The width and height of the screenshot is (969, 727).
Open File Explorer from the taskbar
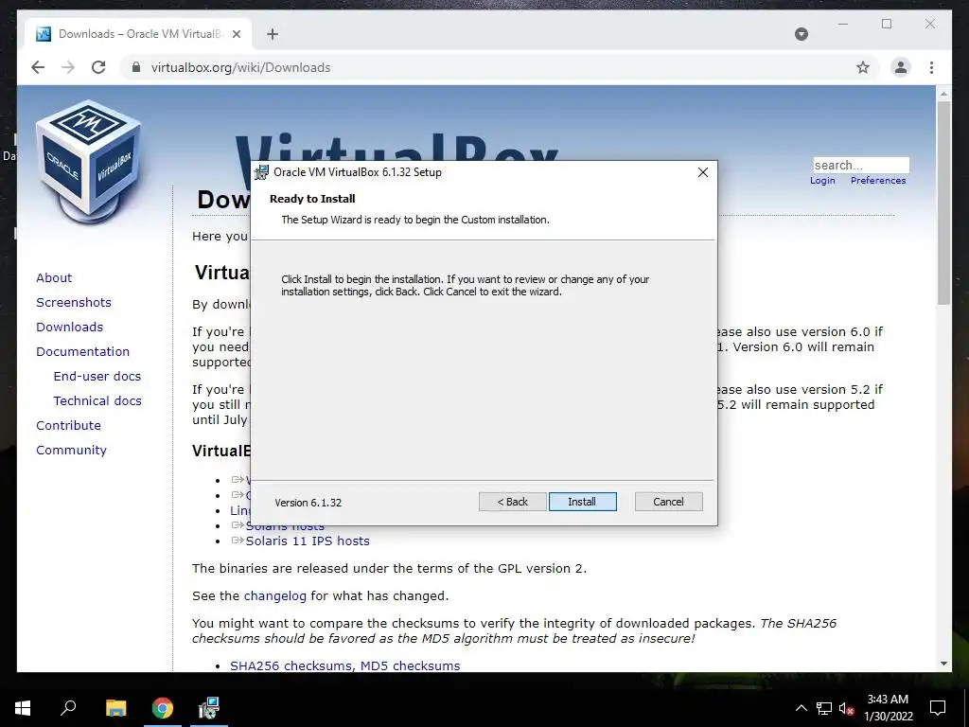click(x=115, y=708)
